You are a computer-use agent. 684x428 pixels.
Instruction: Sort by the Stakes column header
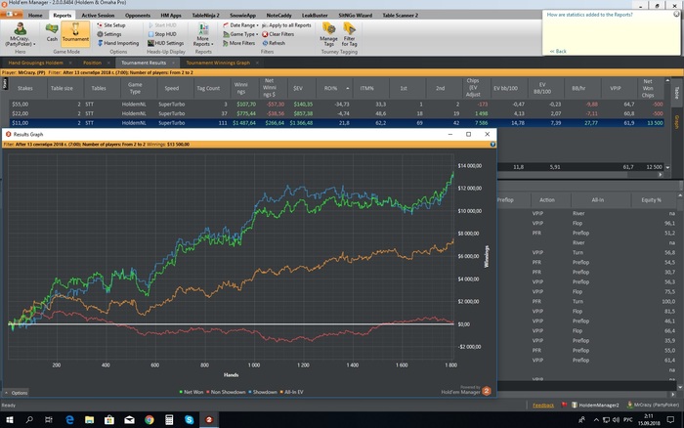25,88
